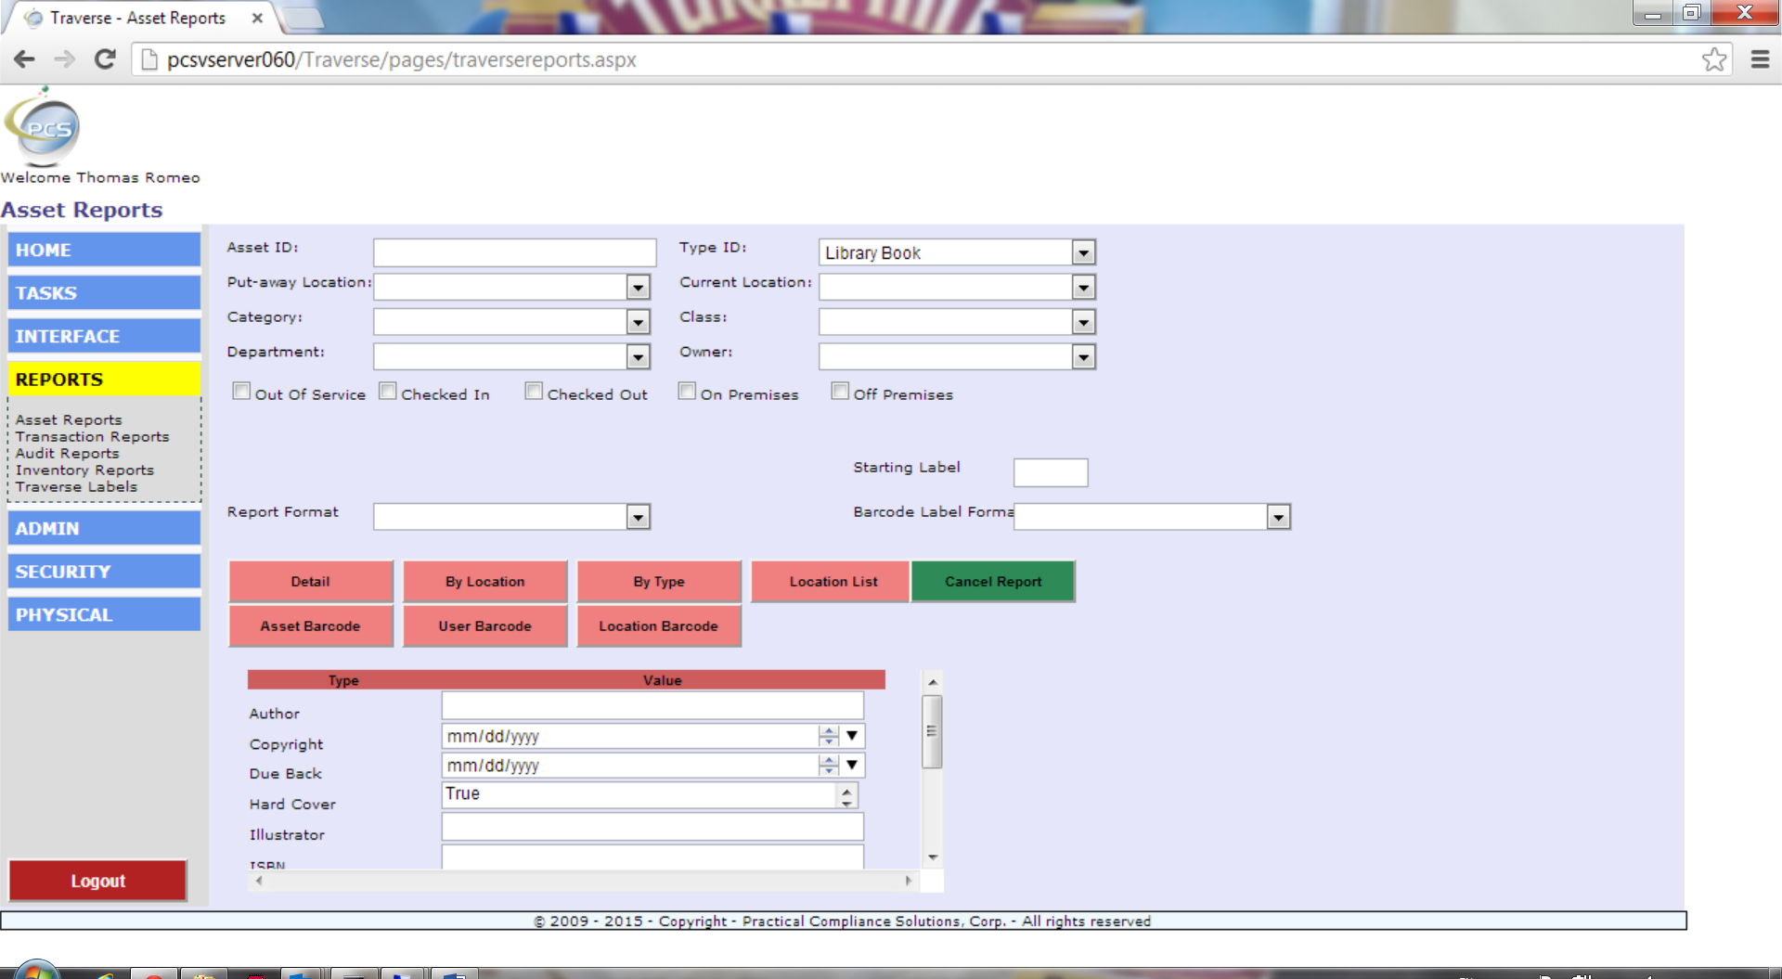Click the Cancel Report button
This screenshot has height=979, width=1782.
coord(993,582)
